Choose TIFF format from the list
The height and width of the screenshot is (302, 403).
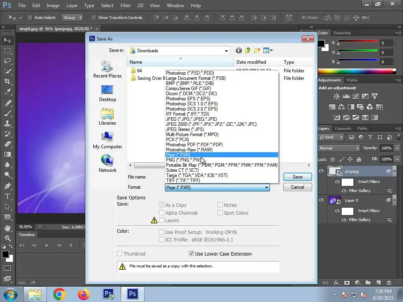click(x=222, y=180)
